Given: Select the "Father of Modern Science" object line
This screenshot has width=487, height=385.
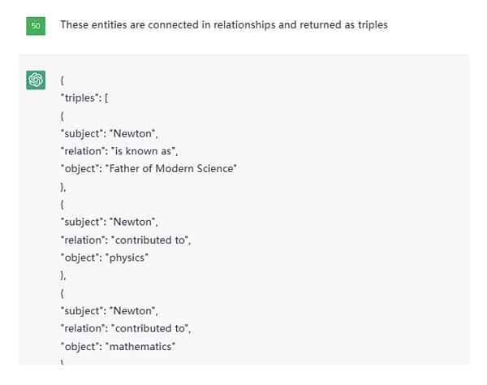Looking at the screenshot, I should (x=149, y=169).
